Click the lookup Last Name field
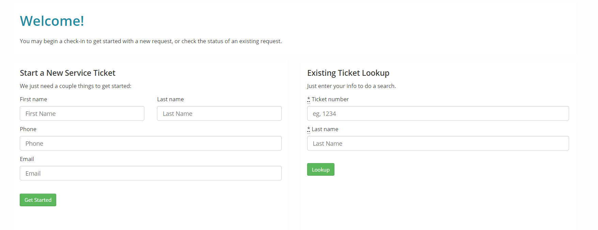 (438, 143)
